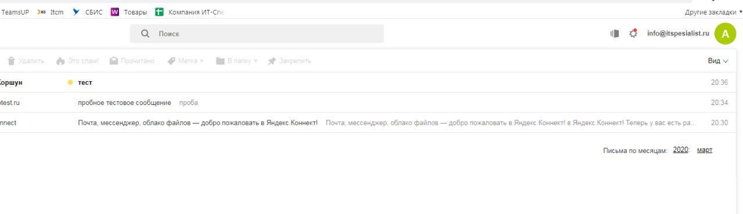Viewport: 743px width, 214px height.
Task: Click the search magnifier icon
Action: click(x=145, y=34)
